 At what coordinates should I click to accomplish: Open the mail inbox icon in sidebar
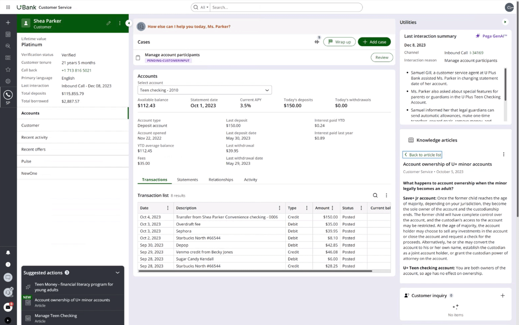(x=8, y=307)
